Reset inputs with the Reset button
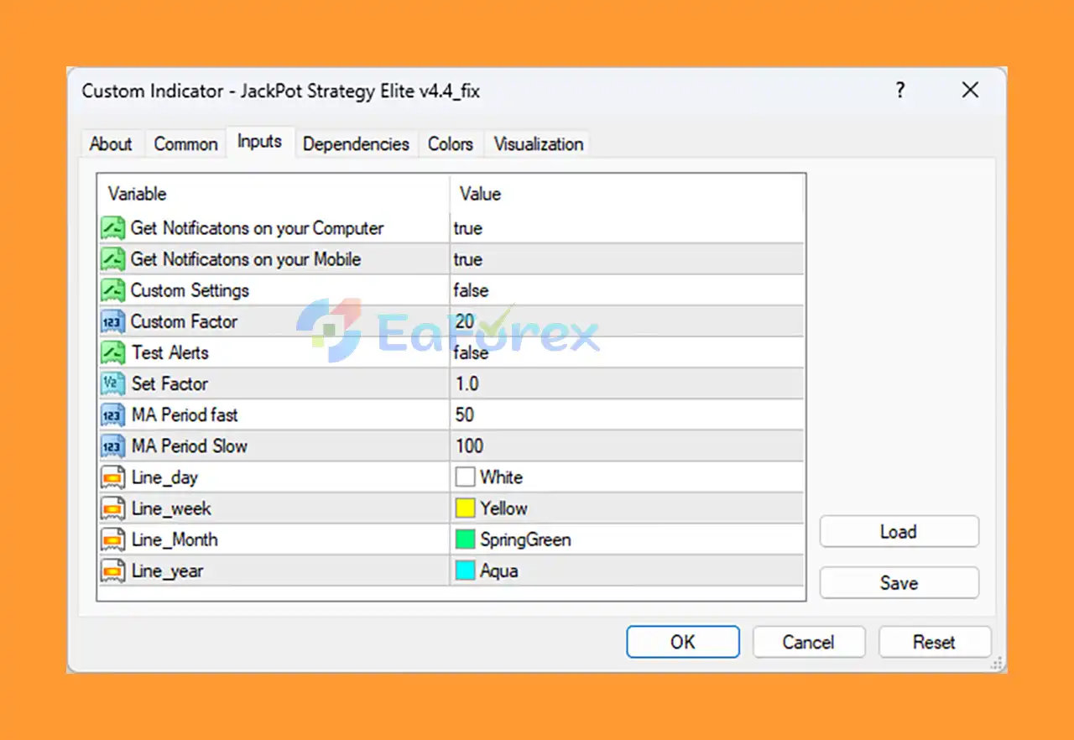 click(935, 642)
